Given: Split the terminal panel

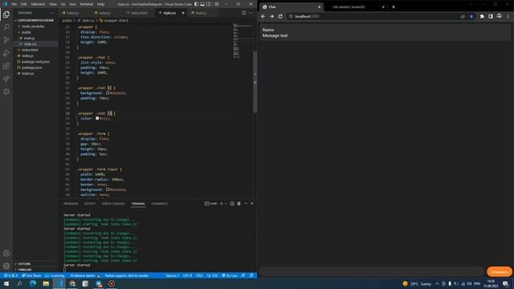Looking at the screenshot, I should pos(232,203).
